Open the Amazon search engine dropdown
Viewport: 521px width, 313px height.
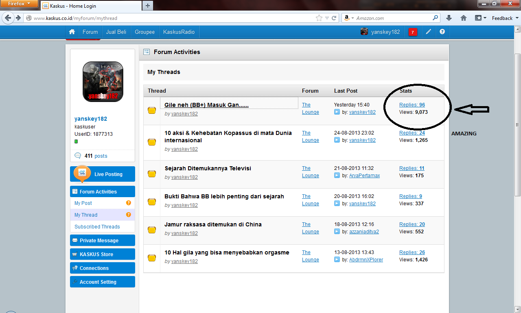348,18
